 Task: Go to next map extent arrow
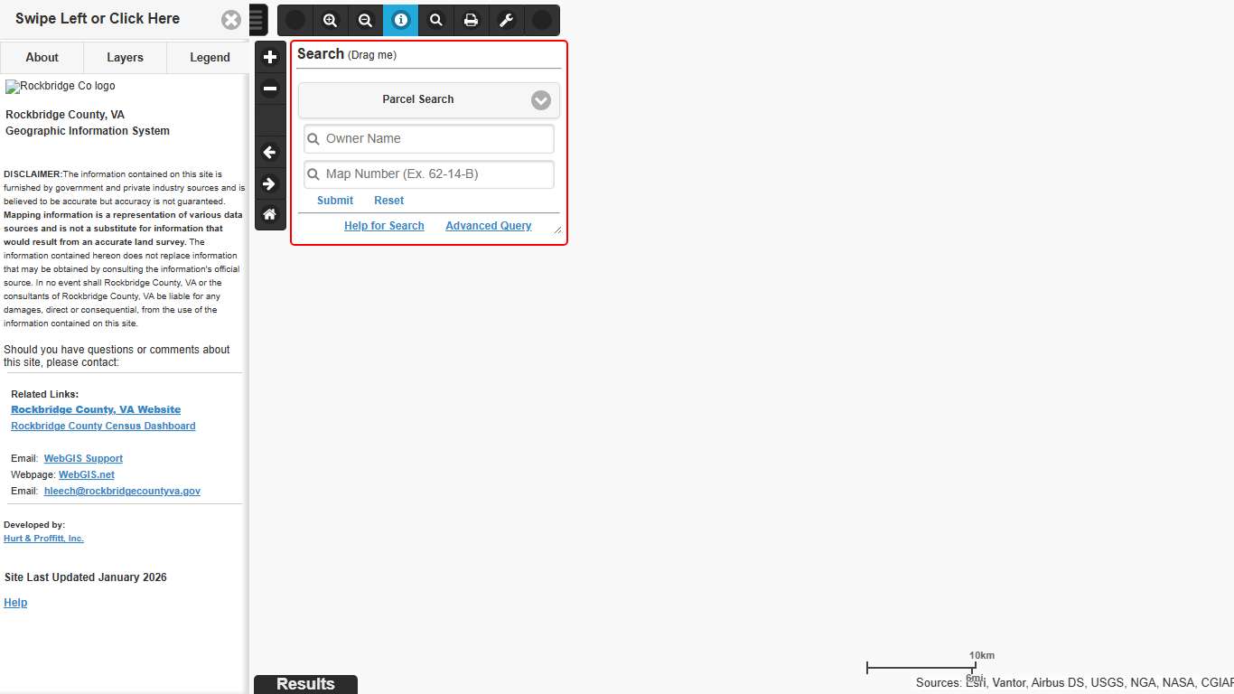(270, 184)
